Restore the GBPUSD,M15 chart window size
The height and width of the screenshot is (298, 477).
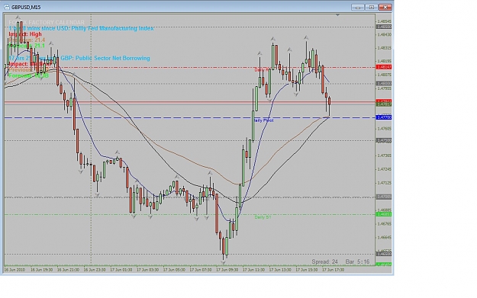pos(371,7)
